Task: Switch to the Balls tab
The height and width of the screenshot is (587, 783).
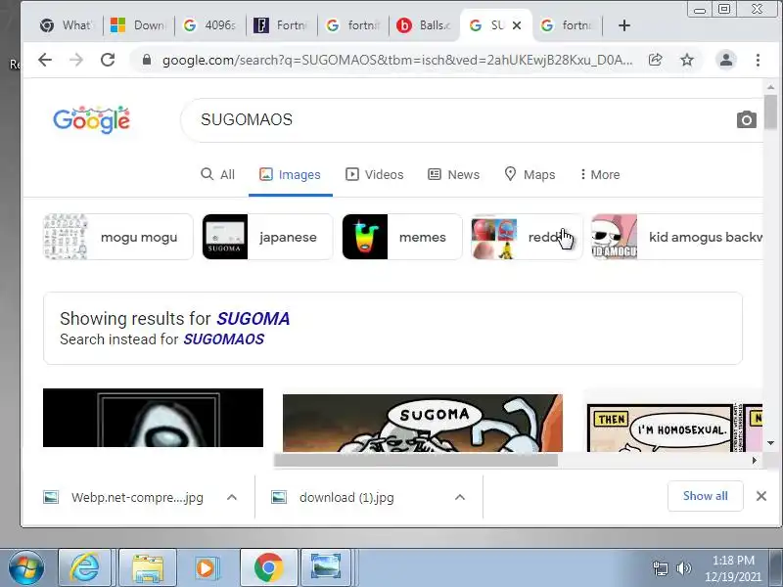Action: [x=424, y=25]
